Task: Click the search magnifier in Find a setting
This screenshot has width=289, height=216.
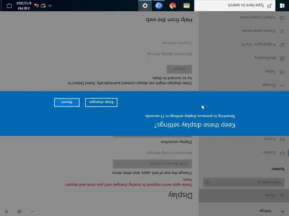Action: (x=207, y=183)
